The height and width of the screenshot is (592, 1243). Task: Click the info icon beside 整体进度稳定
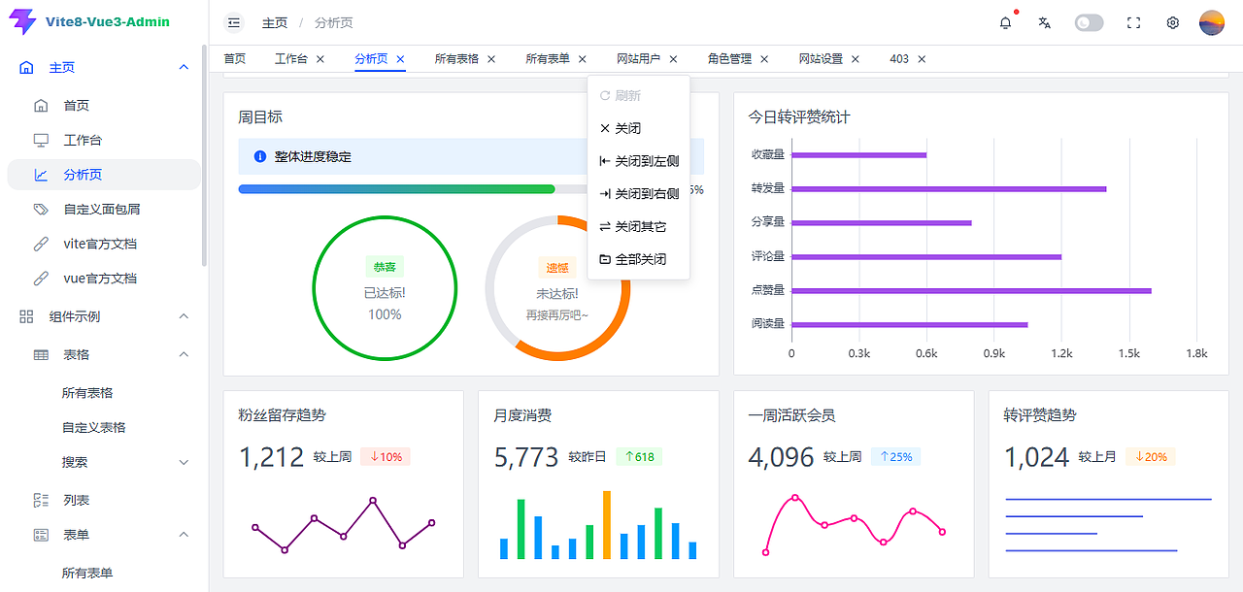[x=260, y=156]
